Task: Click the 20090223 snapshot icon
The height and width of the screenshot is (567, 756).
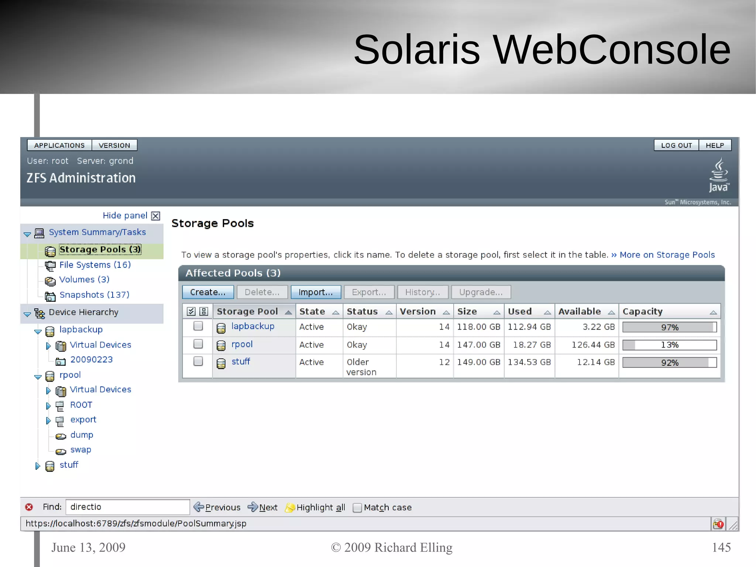Action: (x=61, y=361)
